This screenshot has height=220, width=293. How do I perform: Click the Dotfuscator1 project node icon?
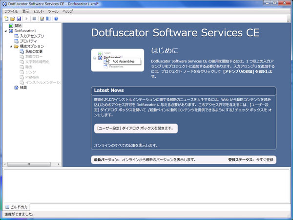(11, 31)
